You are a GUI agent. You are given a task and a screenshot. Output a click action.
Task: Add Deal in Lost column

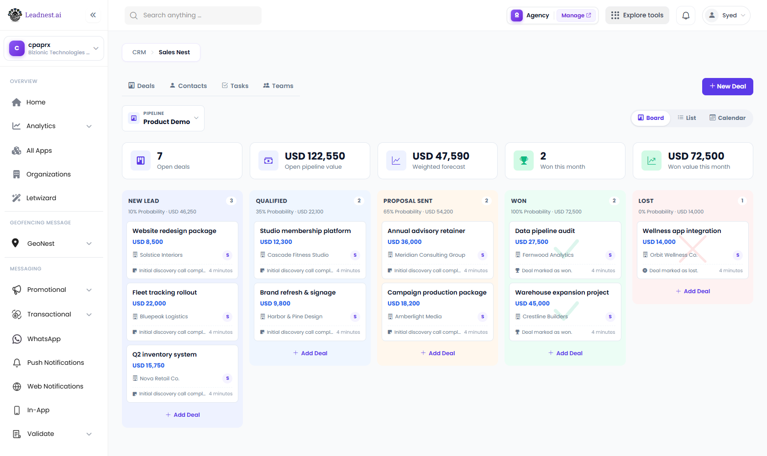point(693,291)
